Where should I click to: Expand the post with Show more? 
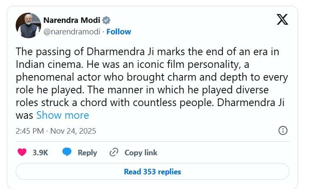[x=62, y=115]
